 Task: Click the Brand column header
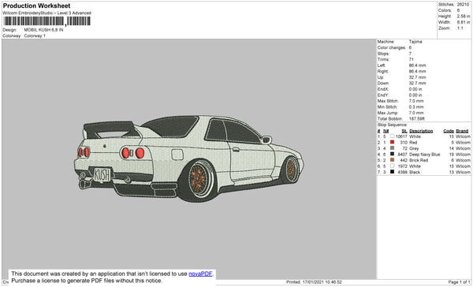coord(462,131)
